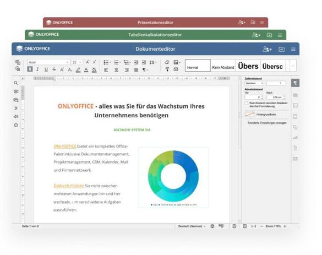Open hamburger menu in Tabellenkalkulationseditor window

point(280,35)
